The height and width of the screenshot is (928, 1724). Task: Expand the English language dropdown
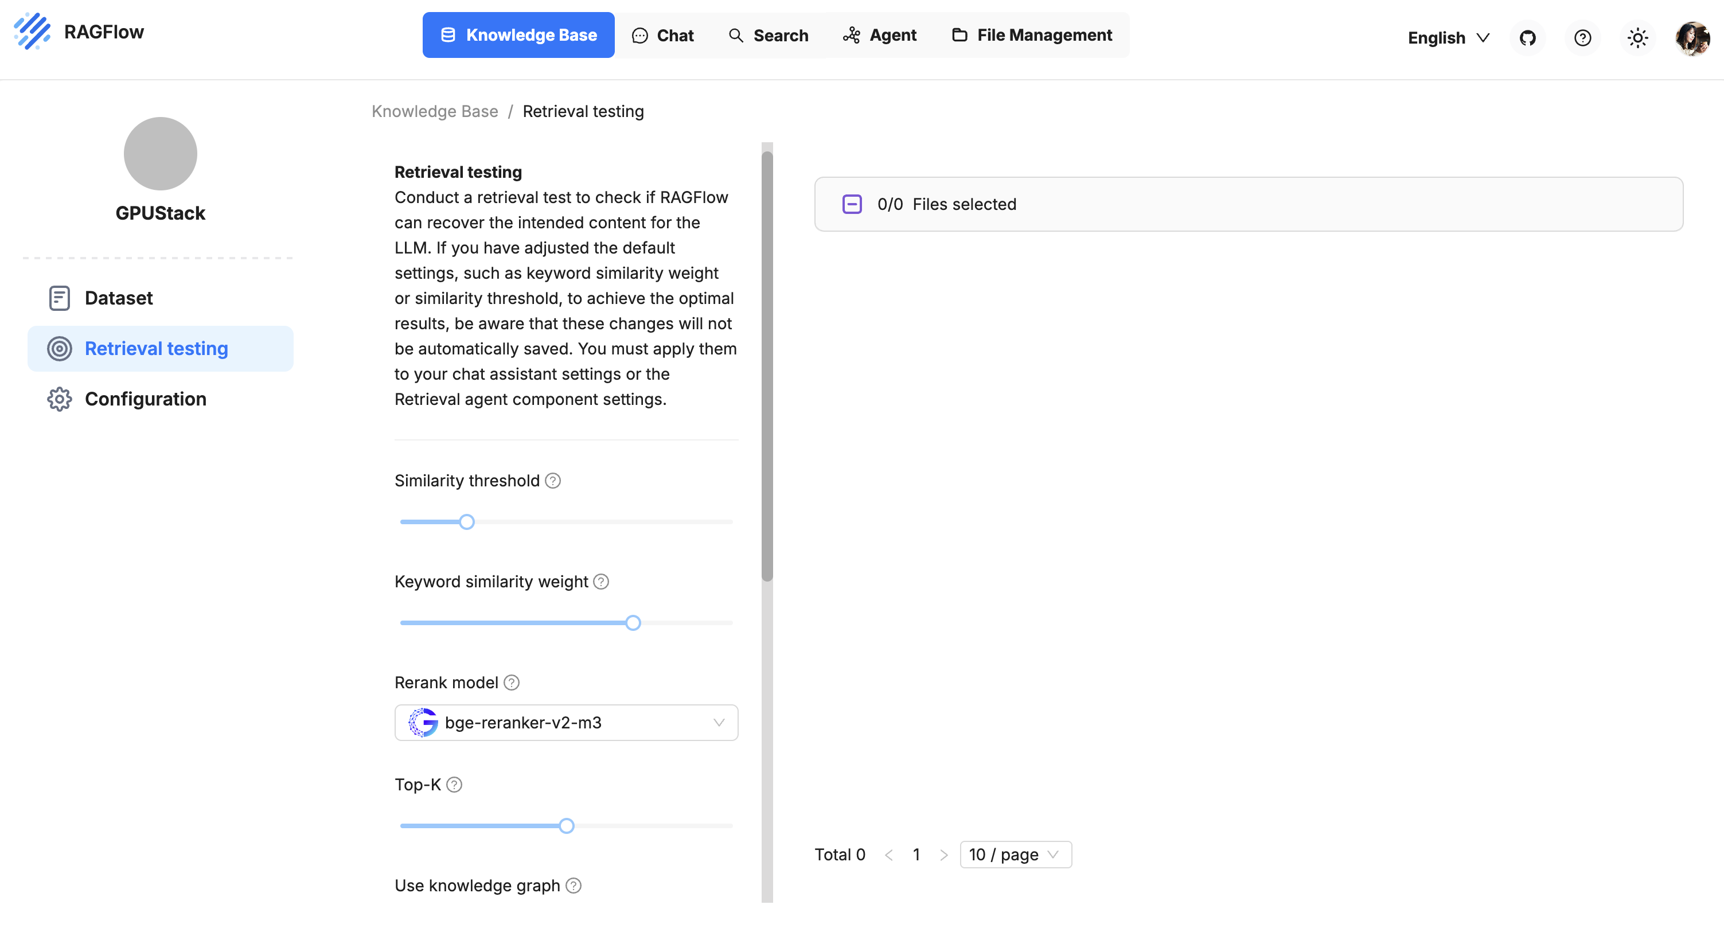[x=1448, y=37]
